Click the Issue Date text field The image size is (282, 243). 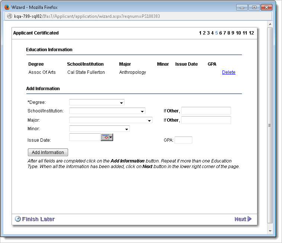click(84, 137)
